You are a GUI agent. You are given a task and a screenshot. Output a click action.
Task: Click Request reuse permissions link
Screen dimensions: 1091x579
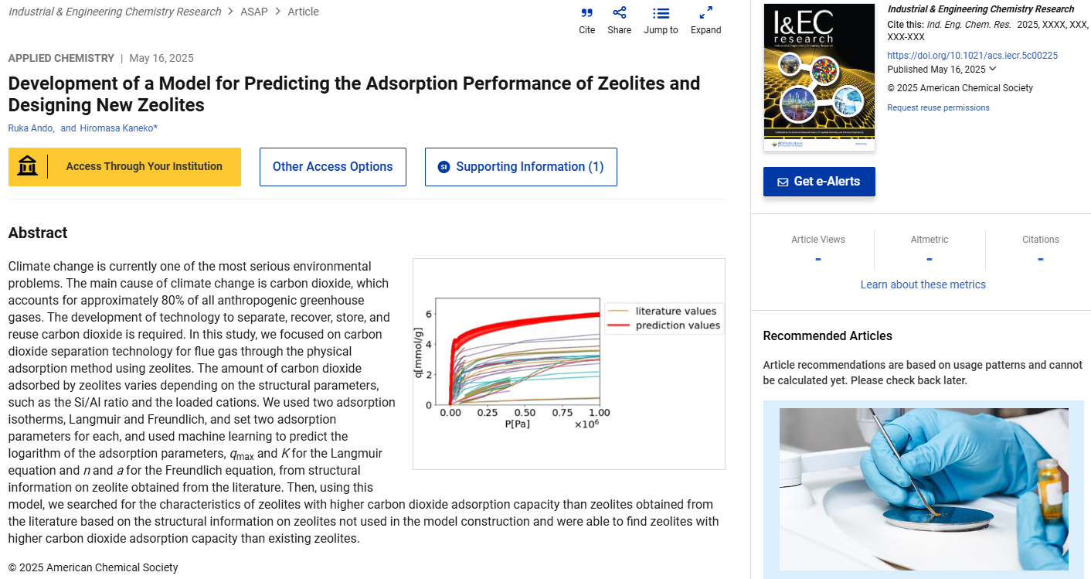click(x=938, y=107)
